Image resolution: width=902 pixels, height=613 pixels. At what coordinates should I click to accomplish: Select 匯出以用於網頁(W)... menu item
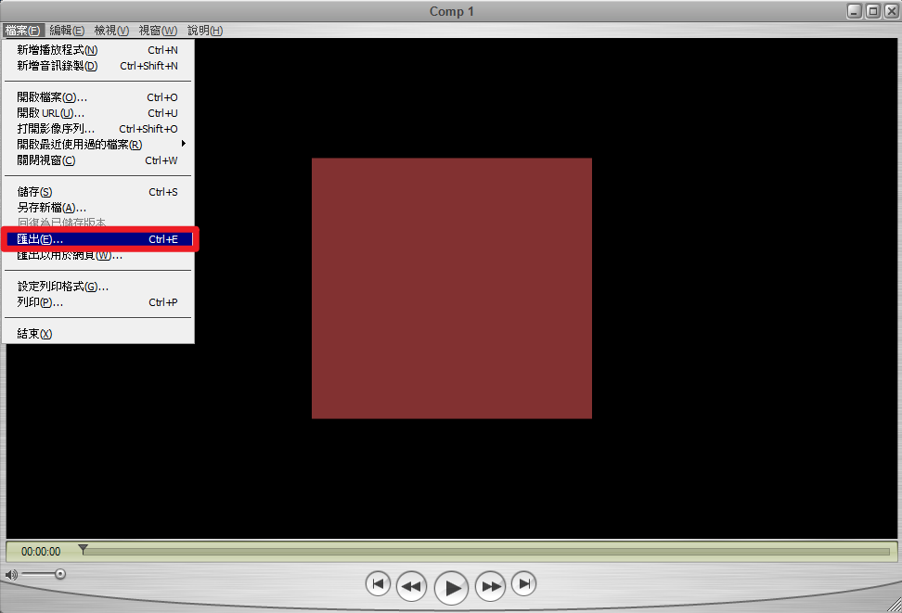coord(97,255)
